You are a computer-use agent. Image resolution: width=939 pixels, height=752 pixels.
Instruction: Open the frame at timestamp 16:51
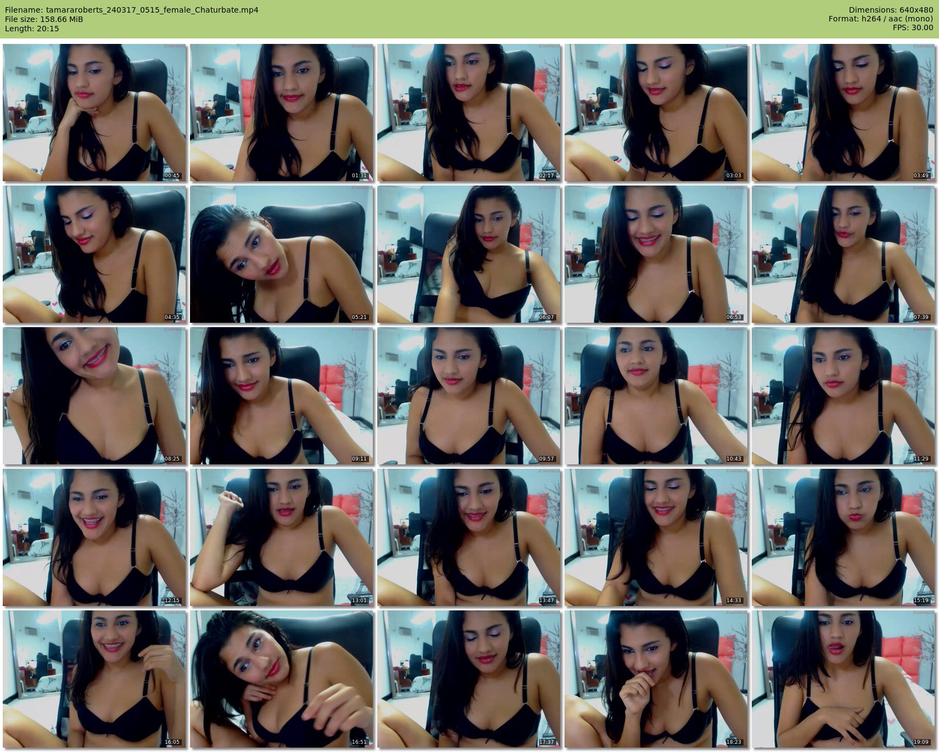pos(282,679)
